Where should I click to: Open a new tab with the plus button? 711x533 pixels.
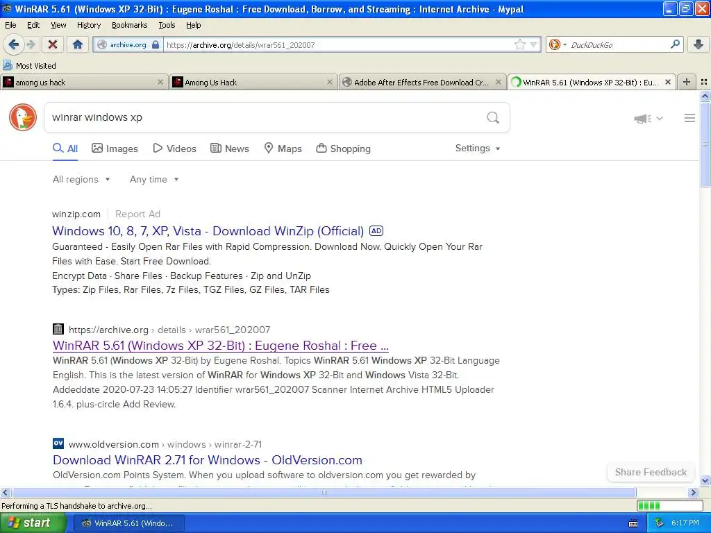(x=687, y=82)
